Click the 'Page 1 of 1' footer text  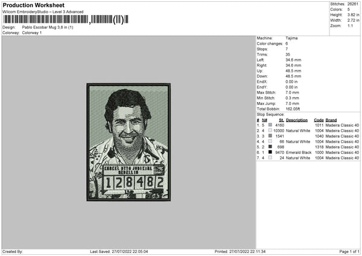349,251
